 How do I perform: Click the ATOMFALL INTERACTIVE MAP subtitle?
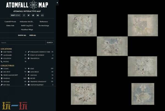(x=27, y=11)
